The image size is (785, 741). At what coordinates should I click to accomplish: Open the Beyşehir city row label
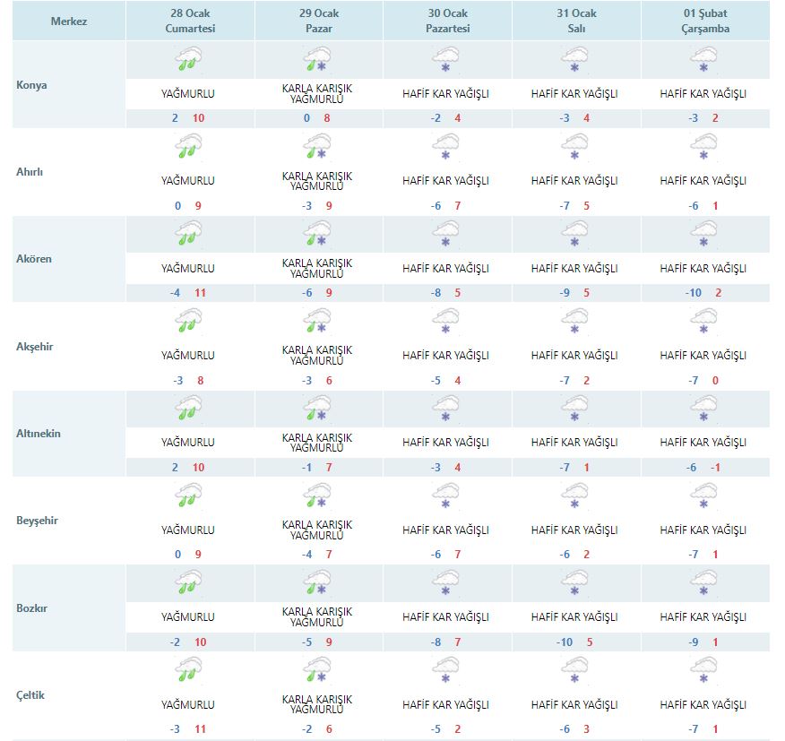pyautogui.click(x=37, y=521)
